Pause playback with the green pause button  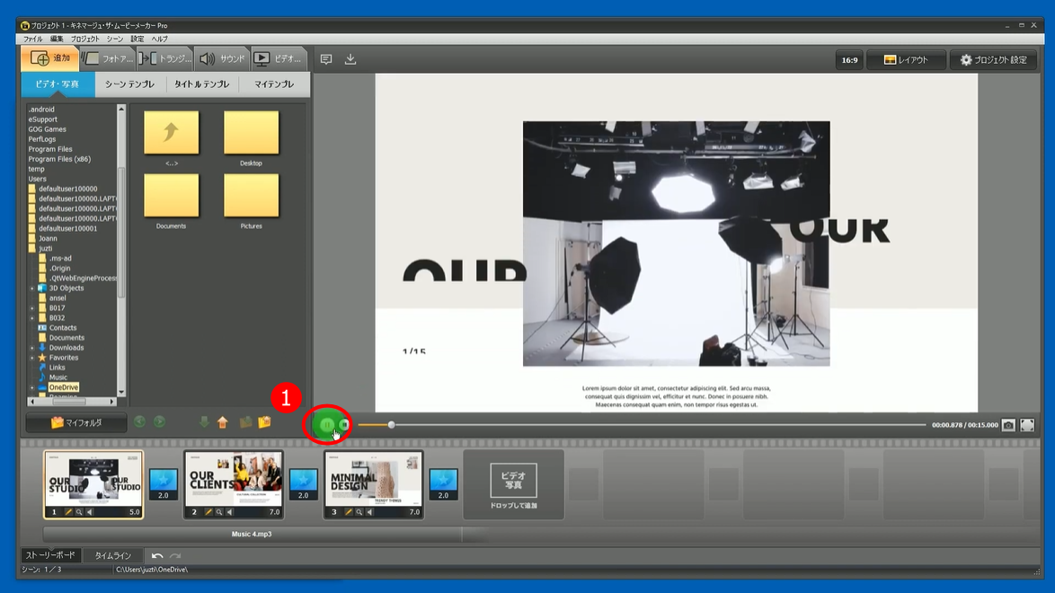326,425
